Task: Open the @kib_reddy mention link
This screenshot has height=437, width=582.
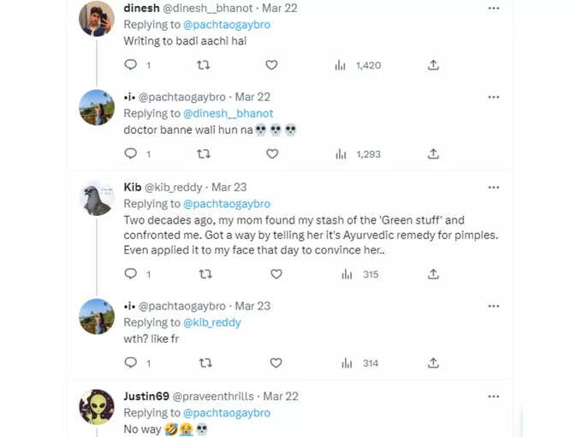Action: click(212, 322)
